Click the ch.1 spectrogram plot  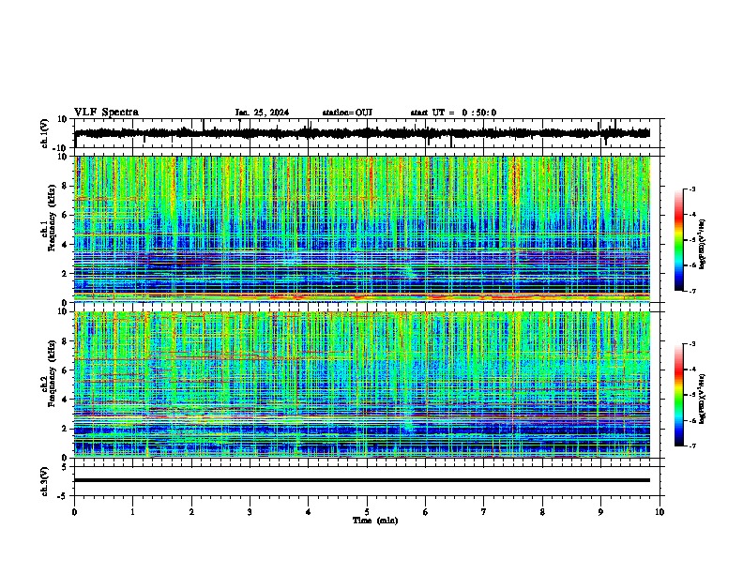click(x=362, y=229)
